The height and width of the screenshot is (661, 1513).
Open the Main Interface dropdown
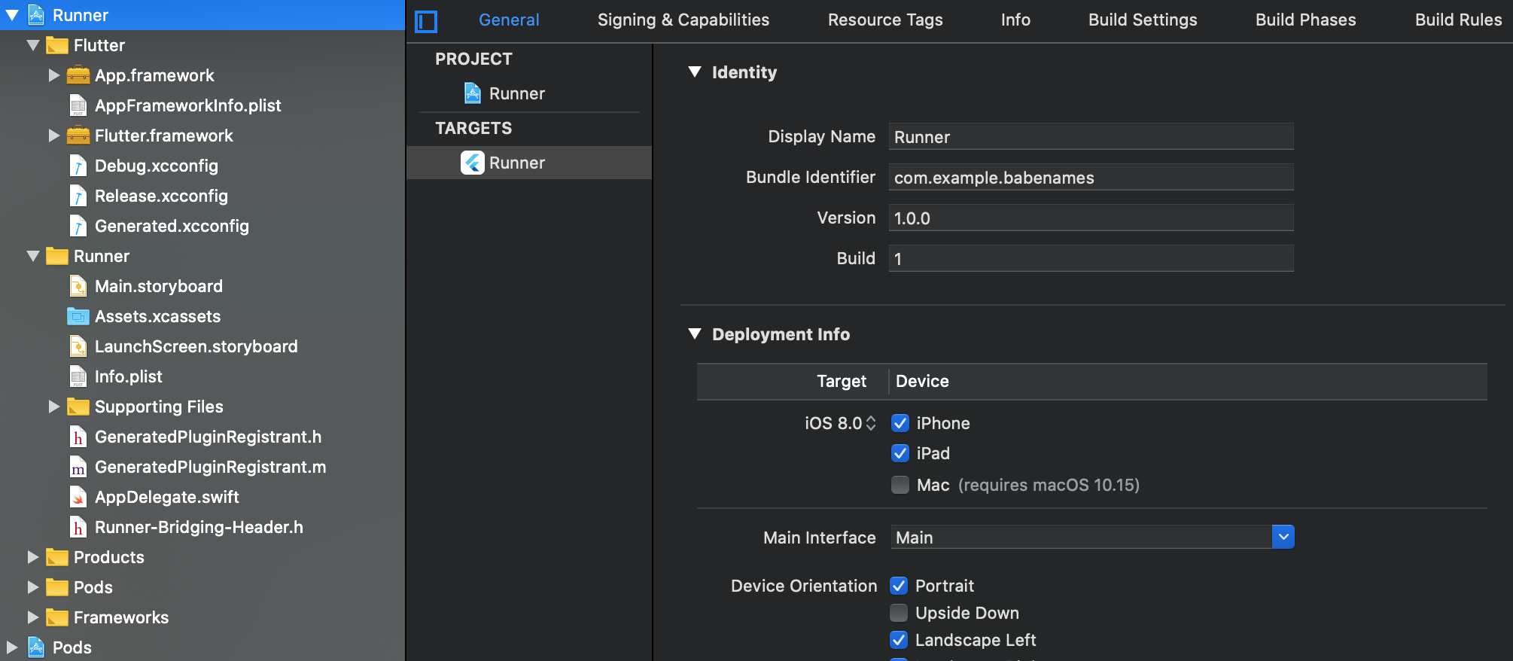1283,537
